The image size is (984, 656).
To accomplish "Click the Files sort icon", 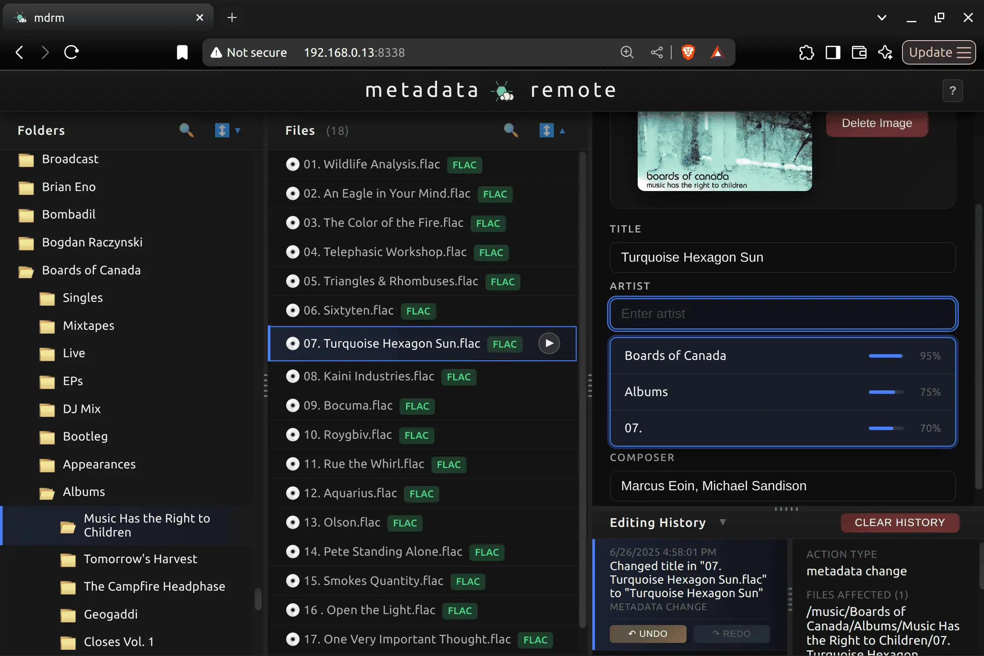I will click(546, 130).
